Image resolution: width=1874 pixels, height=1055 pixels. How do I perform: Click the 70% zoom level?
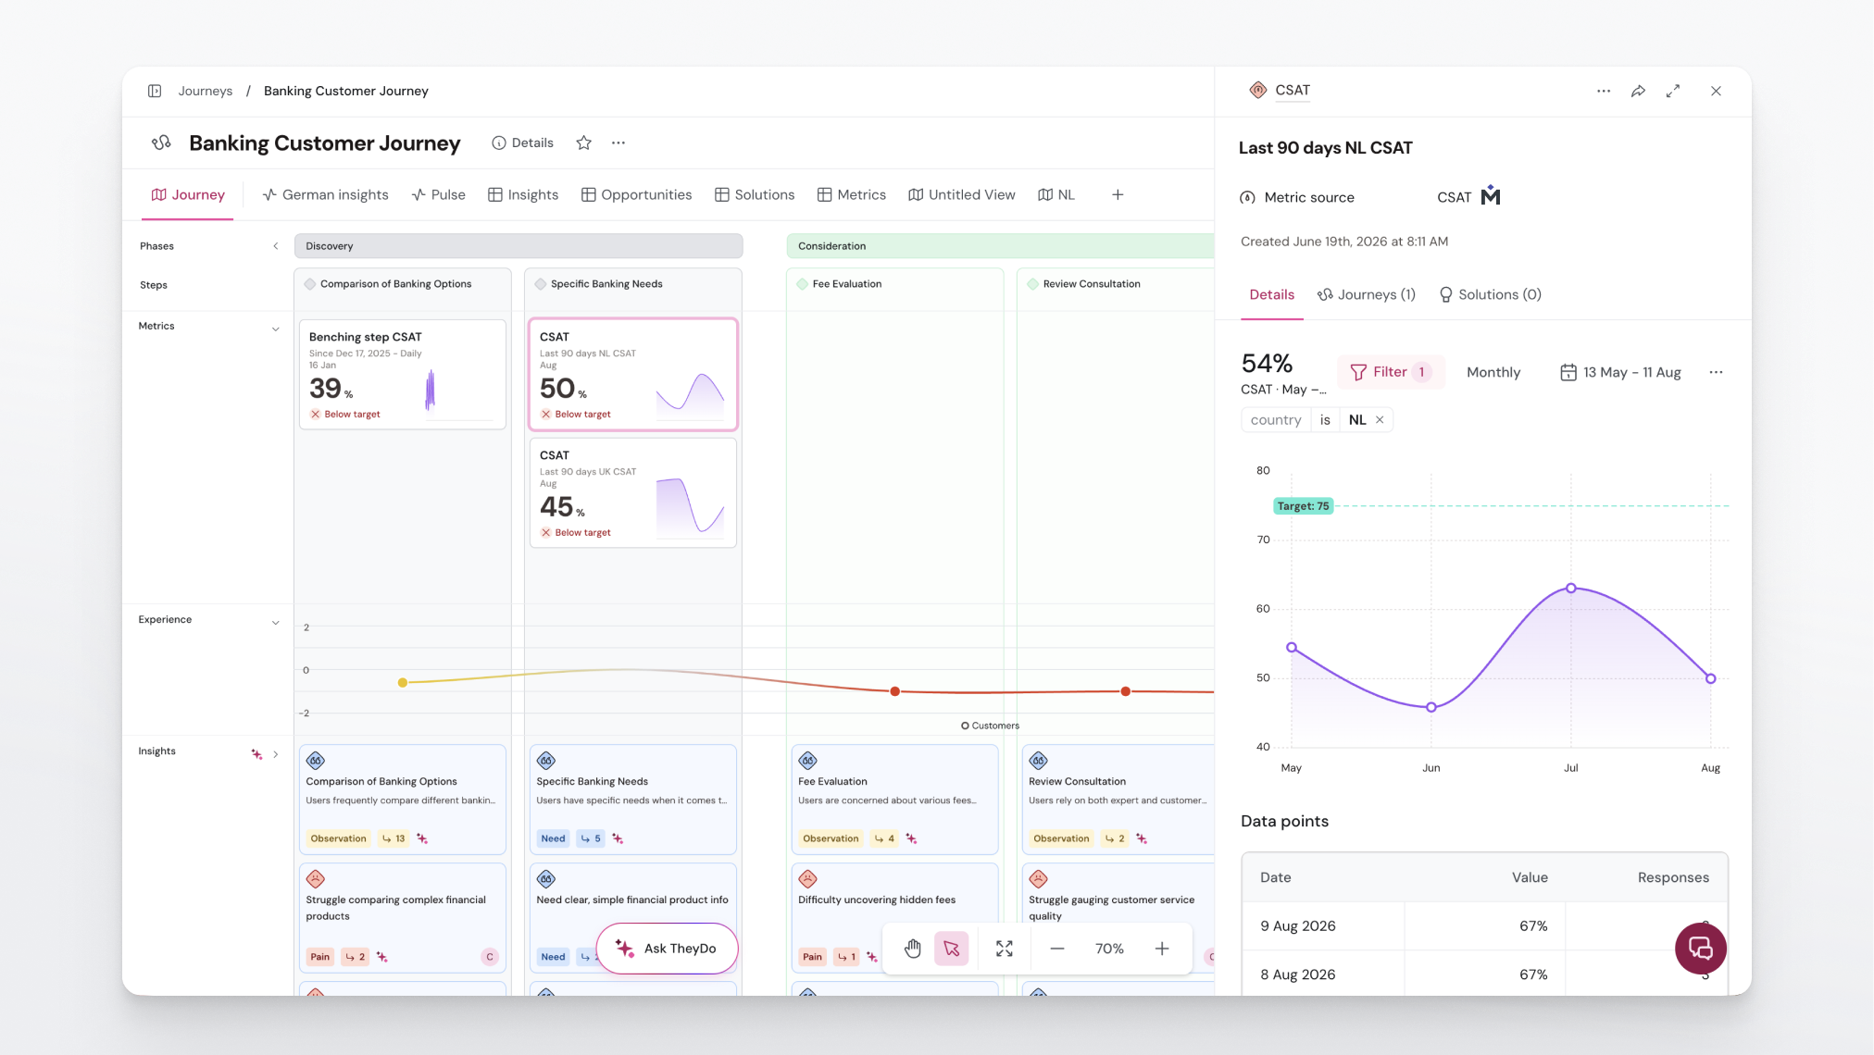coord(1109,949)
